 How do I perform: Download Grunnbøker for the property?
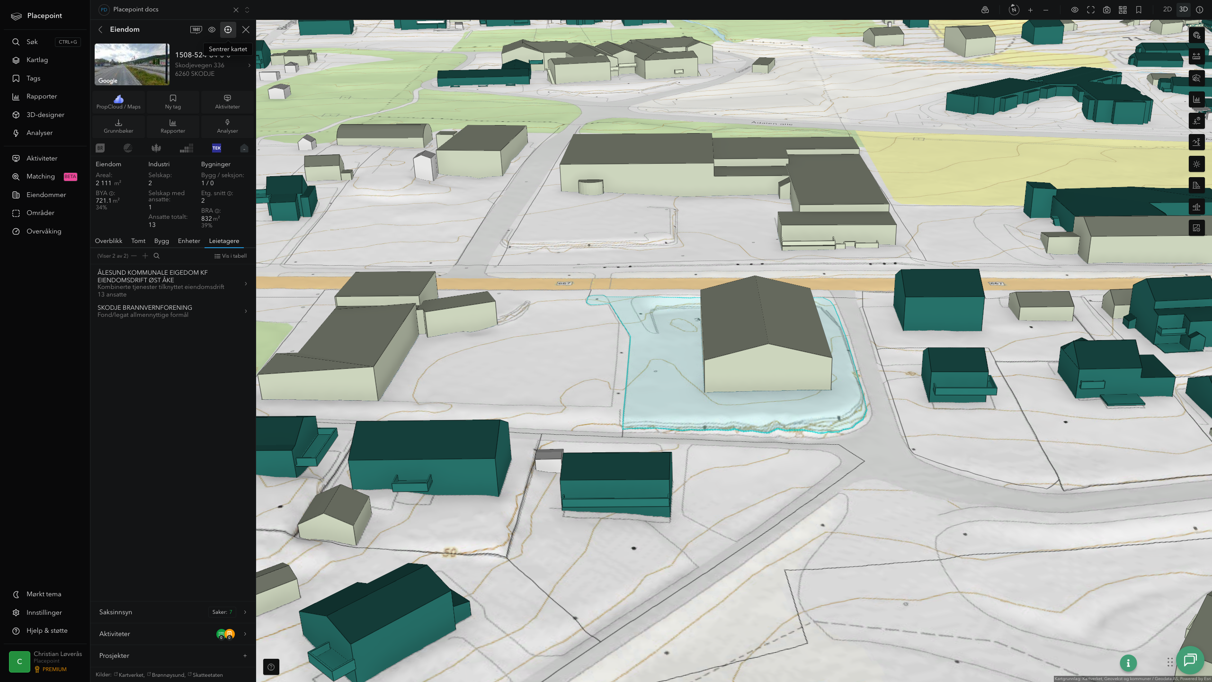tap(118, 126)
